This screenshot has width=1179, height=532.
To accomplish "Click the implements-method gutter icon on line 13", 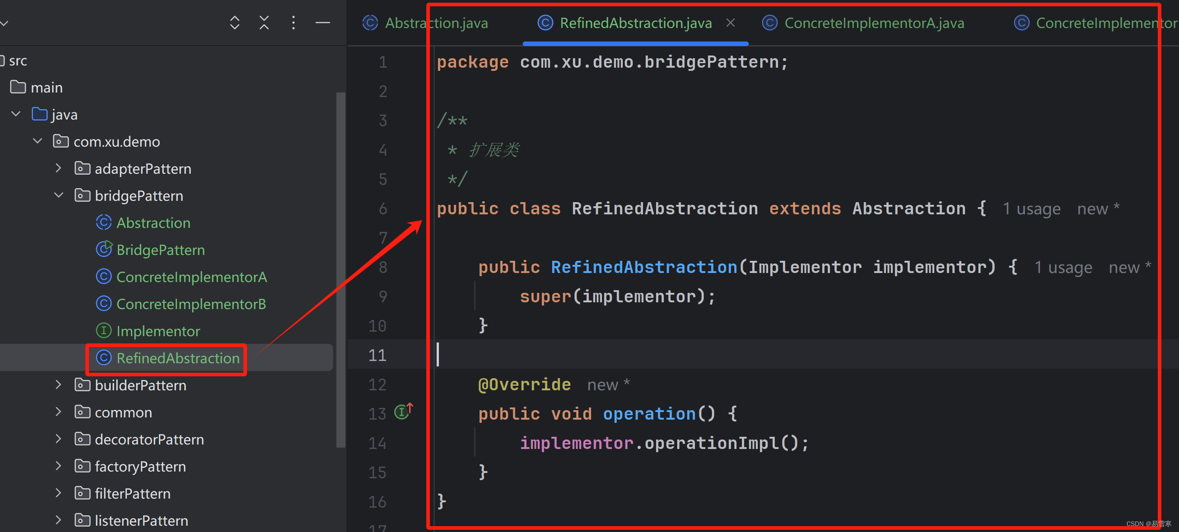I will pyautogui.click(x=403, y=411).
